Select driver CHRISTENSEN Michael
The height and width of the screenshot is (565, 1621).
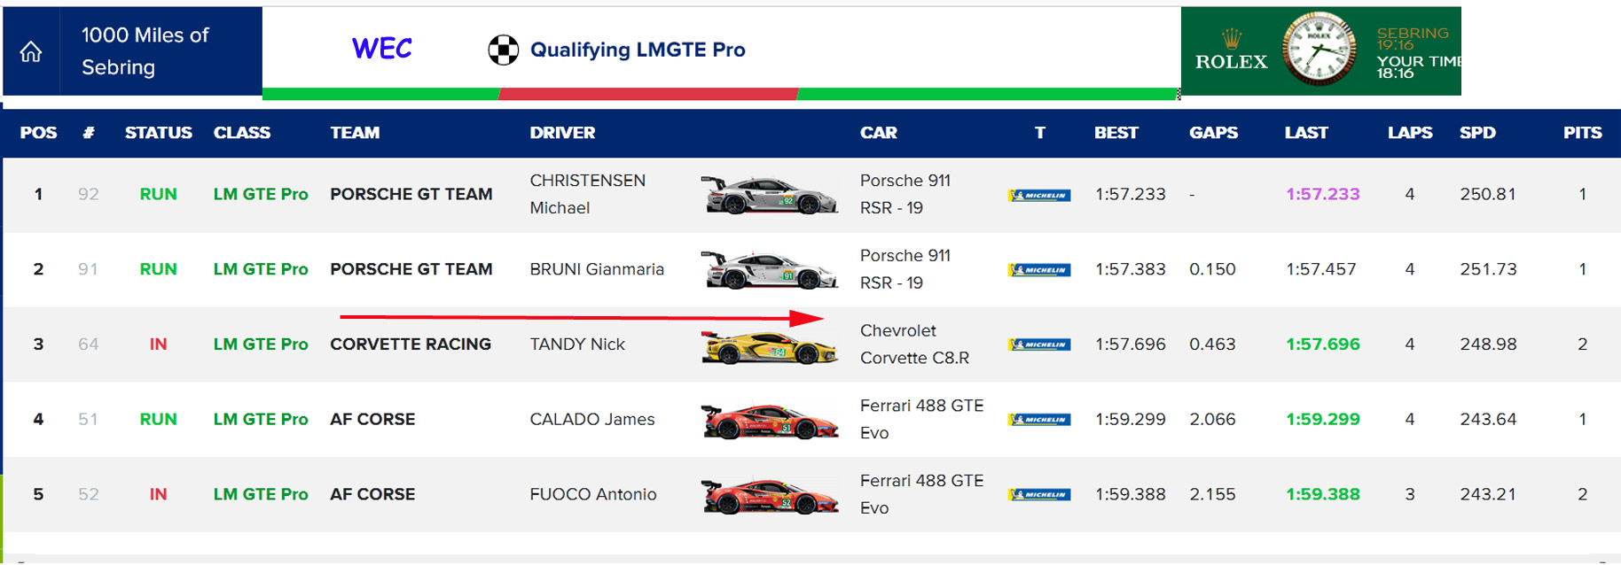[587, 194]
